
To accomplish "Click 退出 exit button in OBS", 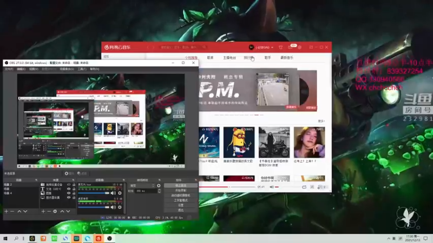I will click(181, 210).
